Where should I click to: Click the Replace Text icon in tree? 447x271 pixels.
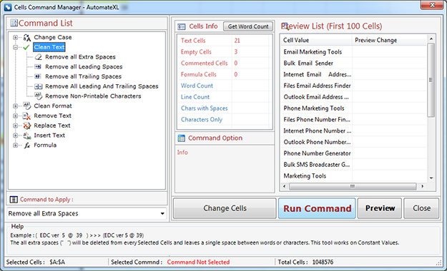click(26, 126)
